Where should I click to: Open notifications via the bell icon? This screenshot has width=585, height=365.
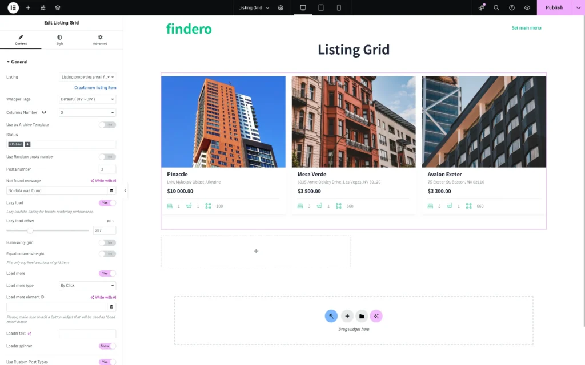[x=482, y=7]
